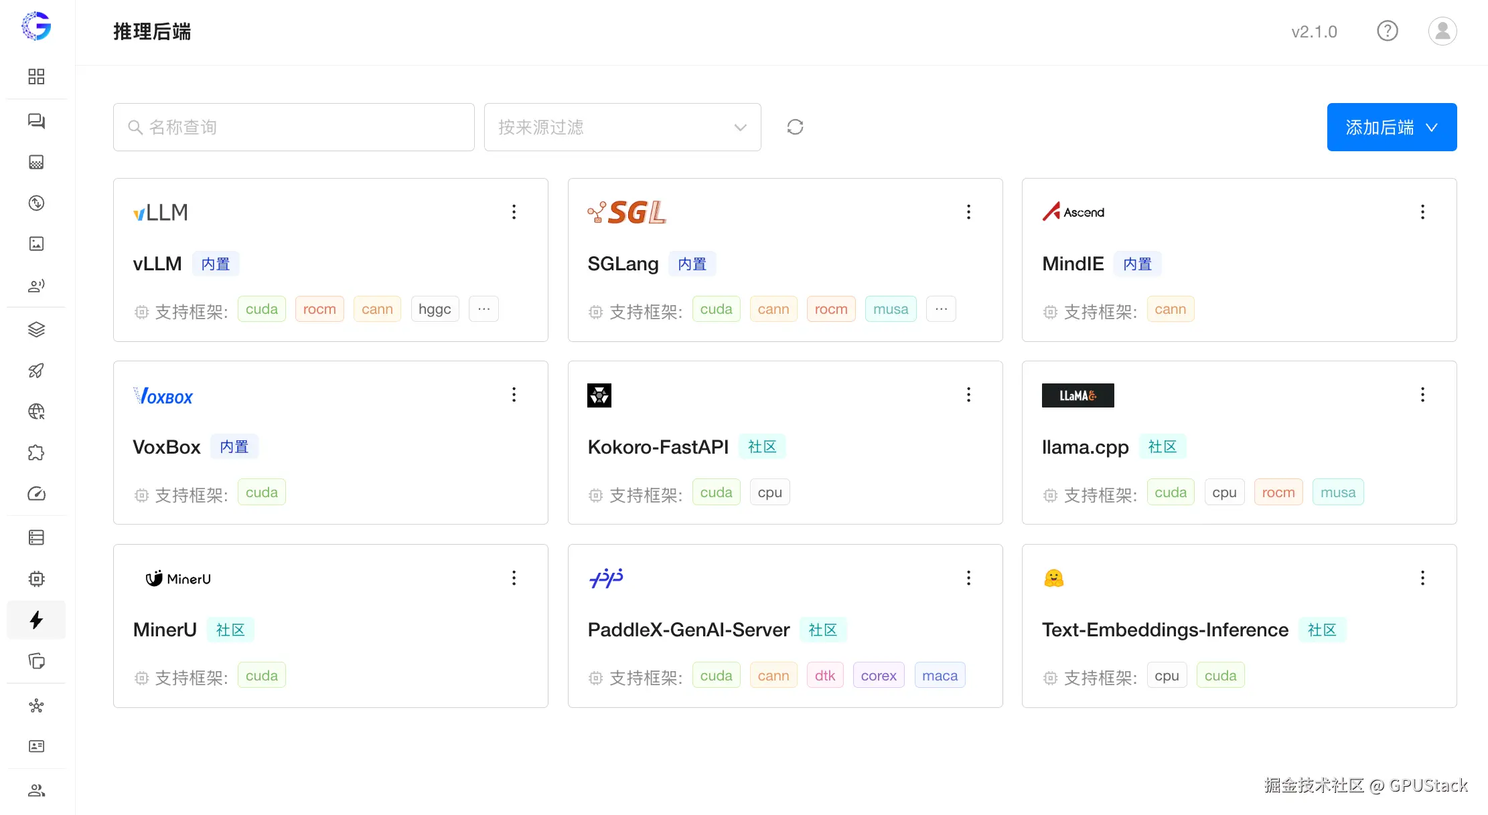Select the lightning bolt inference backend icon
This screenshot has height=815, width=1488.
[36, 620]
